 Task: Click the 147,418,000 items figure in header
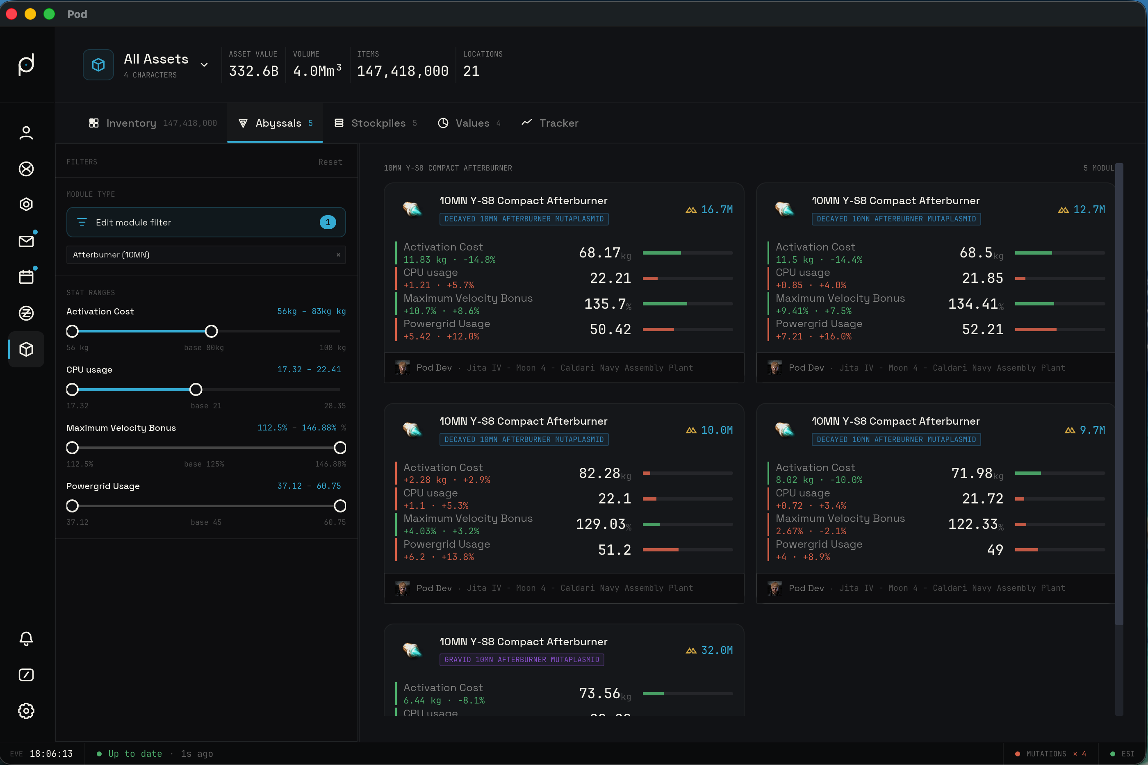(403, 71)
